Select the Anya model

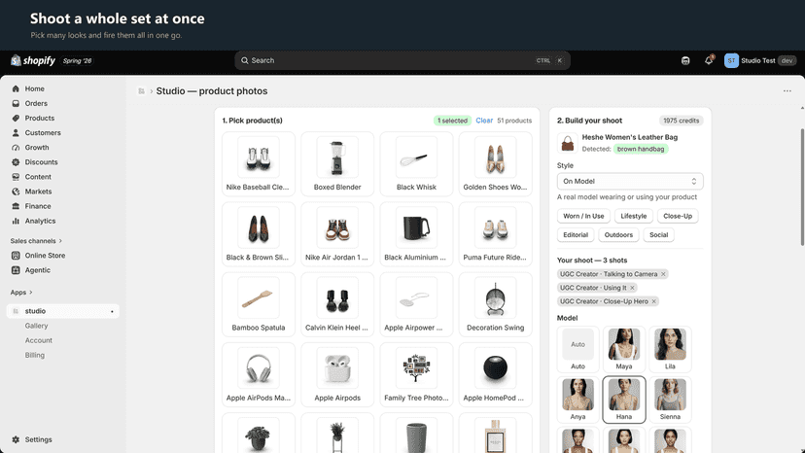pyautogui.click(x=578, y=400)
